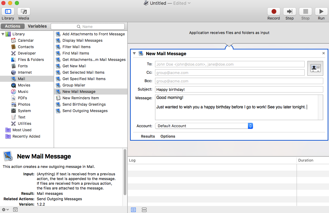Show the action Results
Screen dimensions: 329x213
(148, 136)
